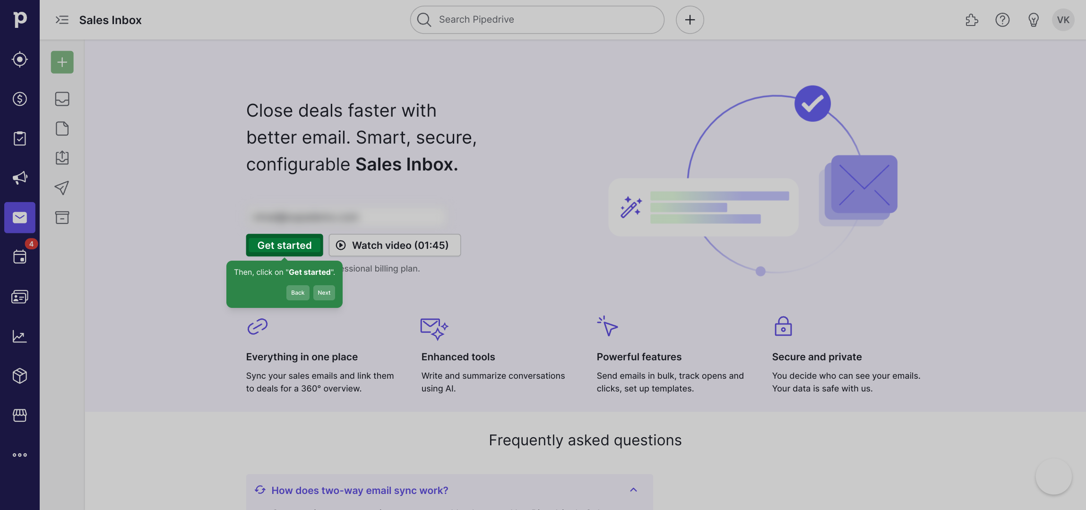Screen dimensions: 1086x510
Task: Open Products box icon in sidebar
Action: click(x=20, y=376)
